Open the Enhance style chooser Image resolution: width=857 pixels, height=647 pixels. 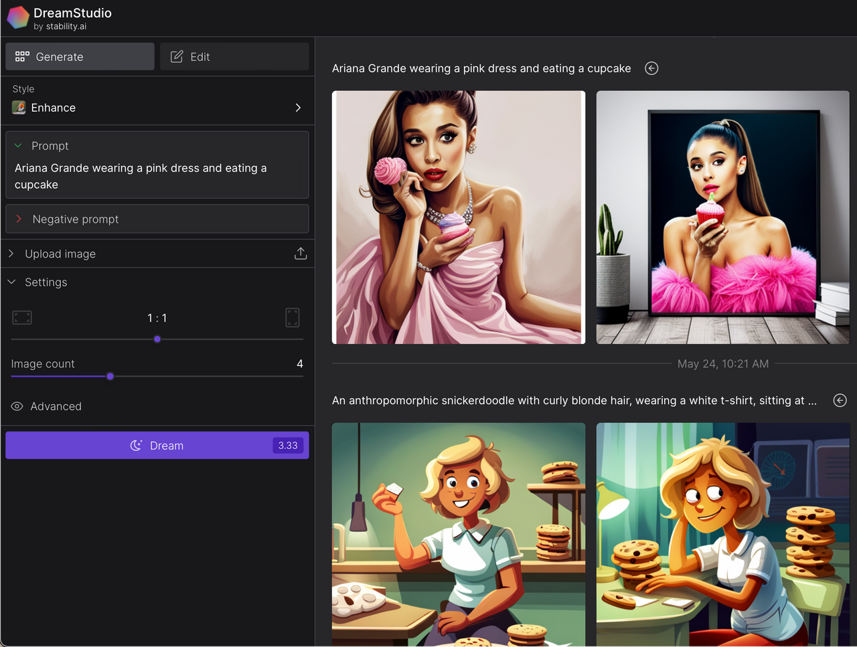[298, 108]
